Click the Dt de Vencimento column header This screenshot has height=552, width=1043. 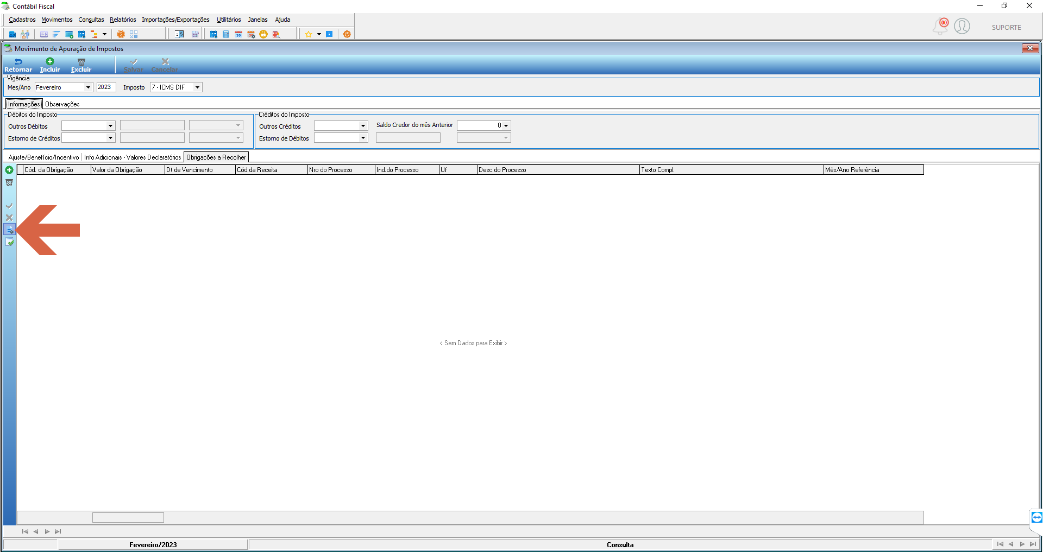pyautogui.click(x=200, y=170)
